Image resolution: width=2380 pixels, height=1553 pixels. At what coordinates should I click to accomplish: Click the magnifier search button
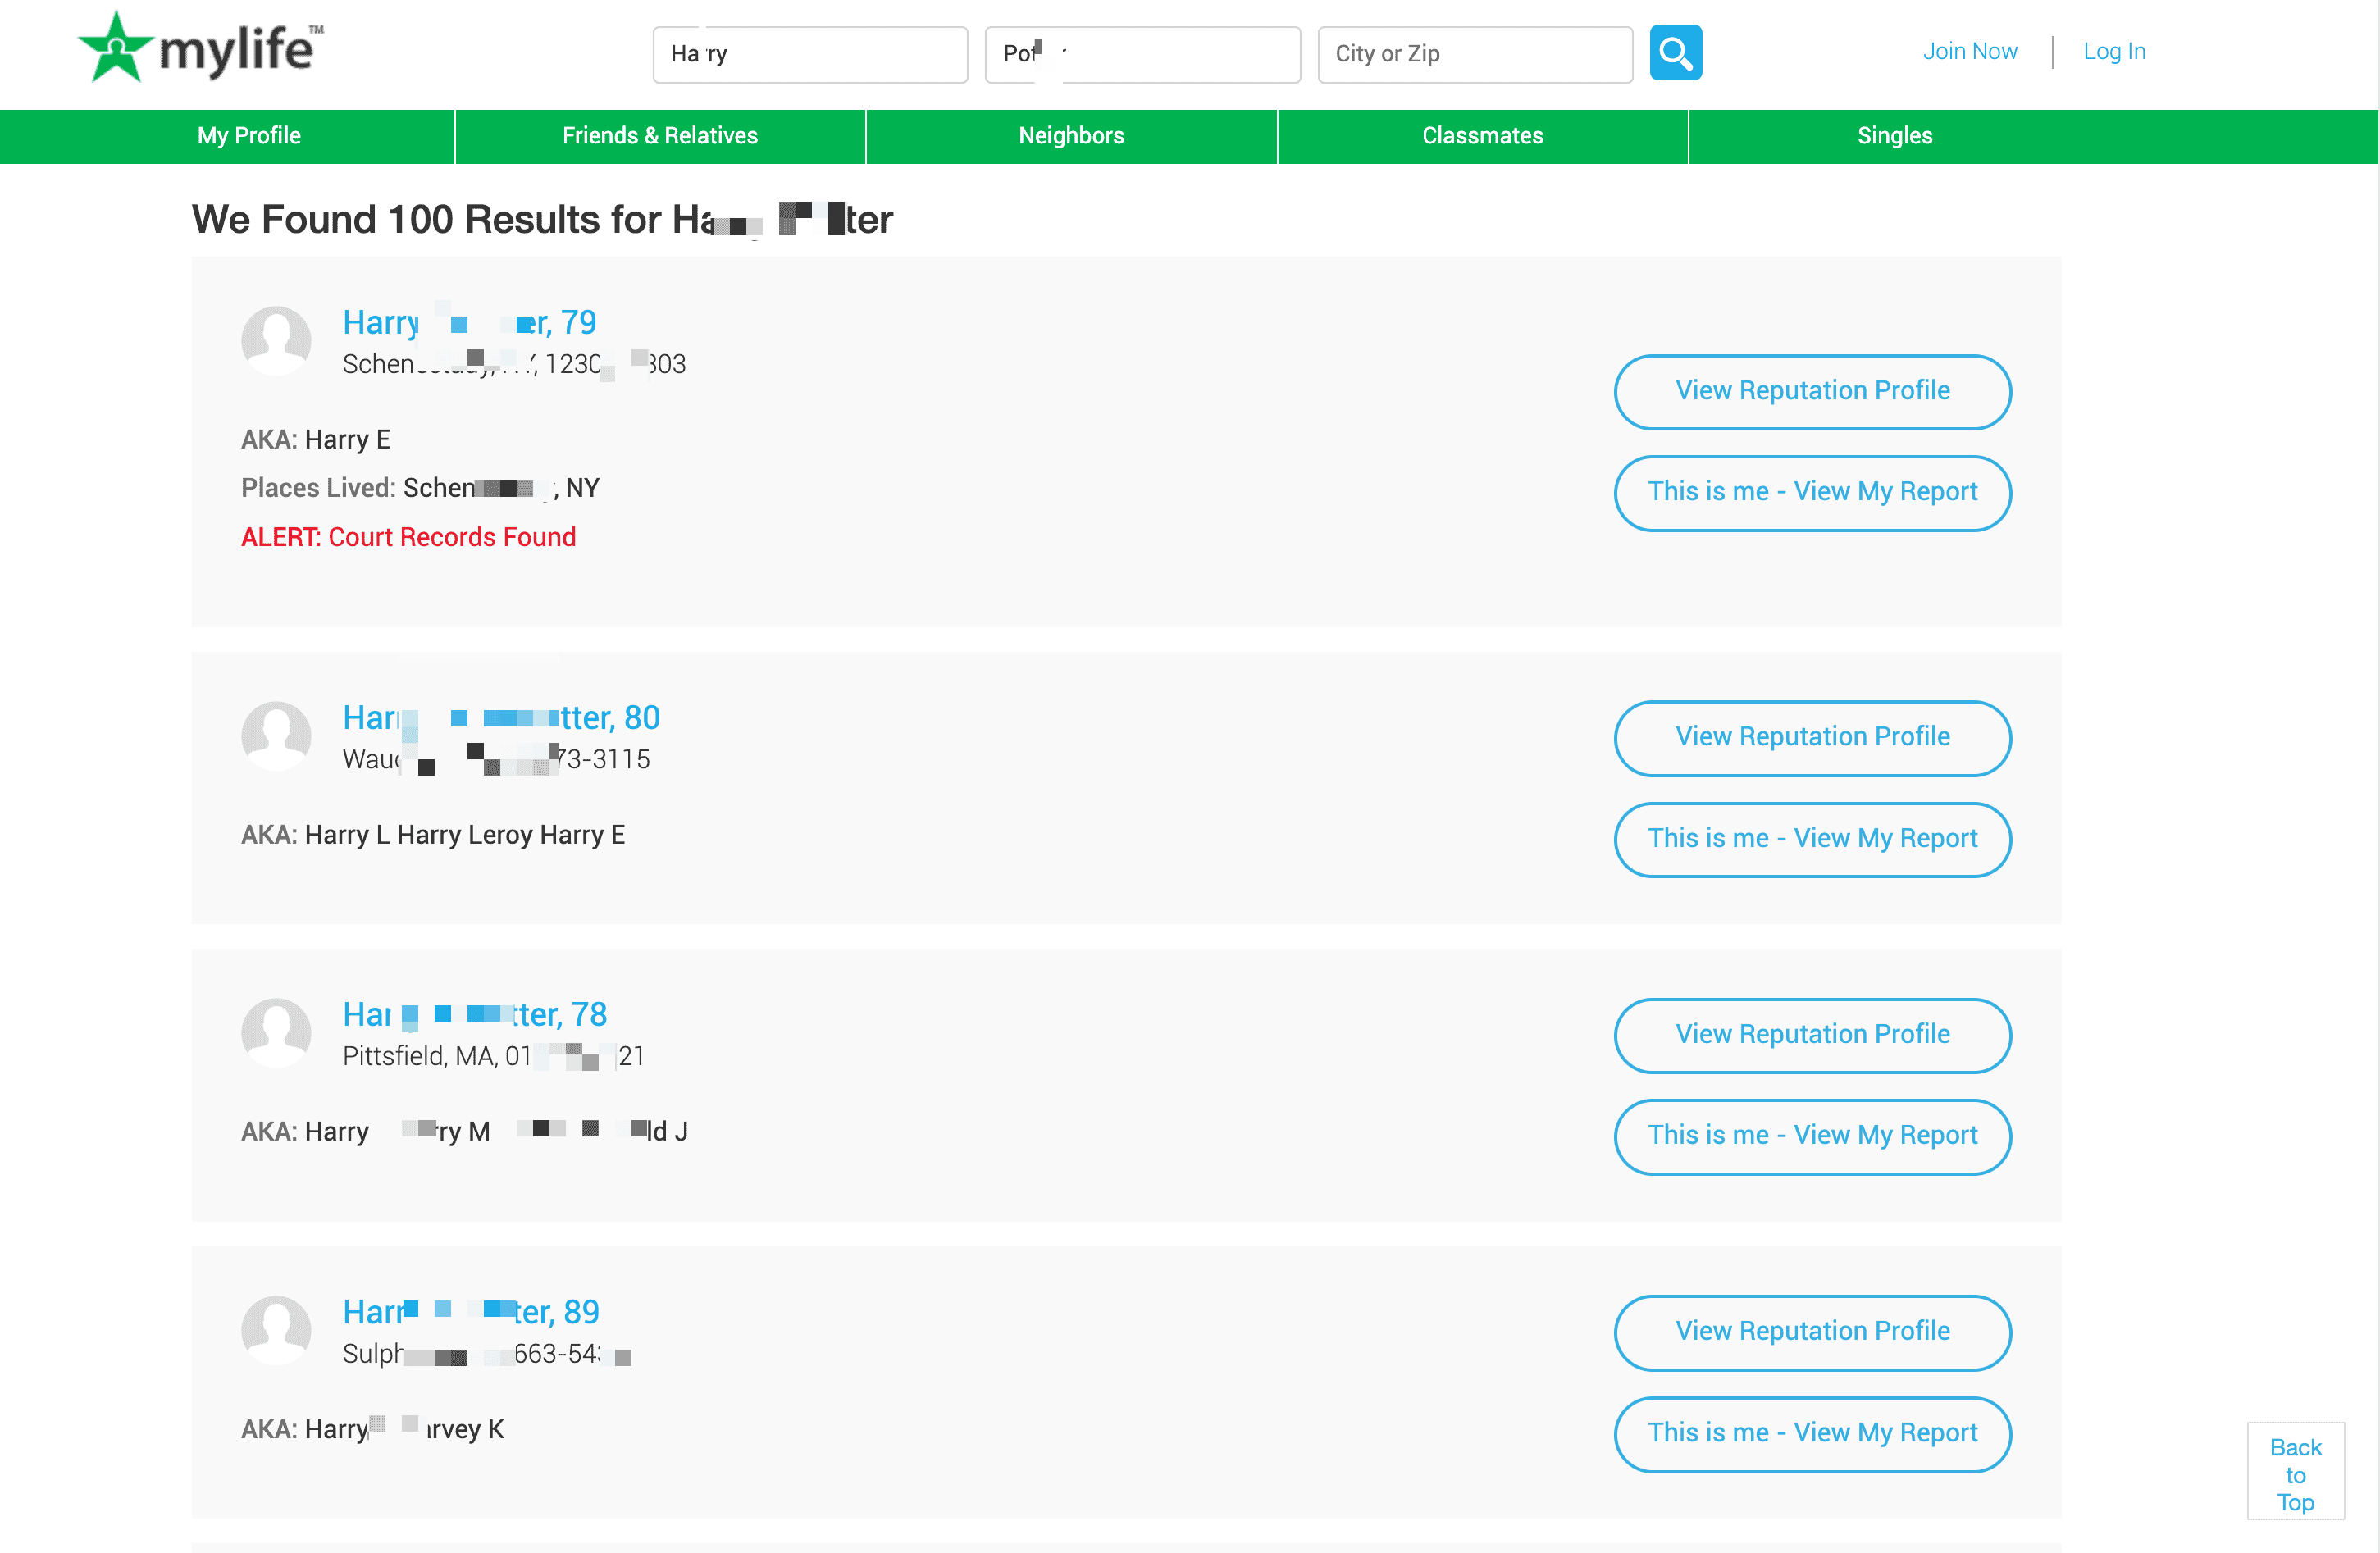click(x=1675, y=53)
